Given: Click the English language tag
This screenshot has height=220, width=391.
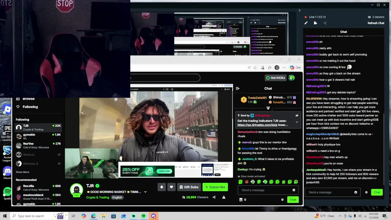Looking at the screenshot, I should click(117, 197).
